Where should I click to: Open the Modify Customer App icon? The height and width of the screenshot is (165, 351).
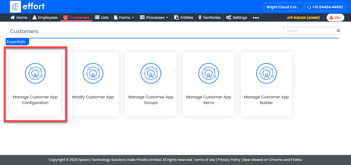pos(93,74)
